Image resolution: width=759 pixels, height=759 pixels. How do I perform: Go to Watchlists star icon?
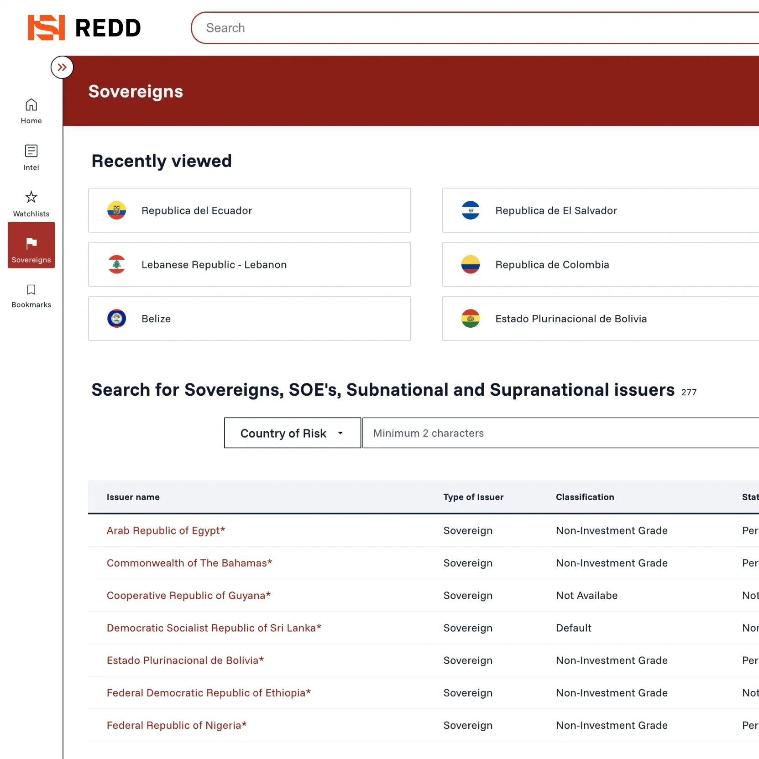point(31,197)
